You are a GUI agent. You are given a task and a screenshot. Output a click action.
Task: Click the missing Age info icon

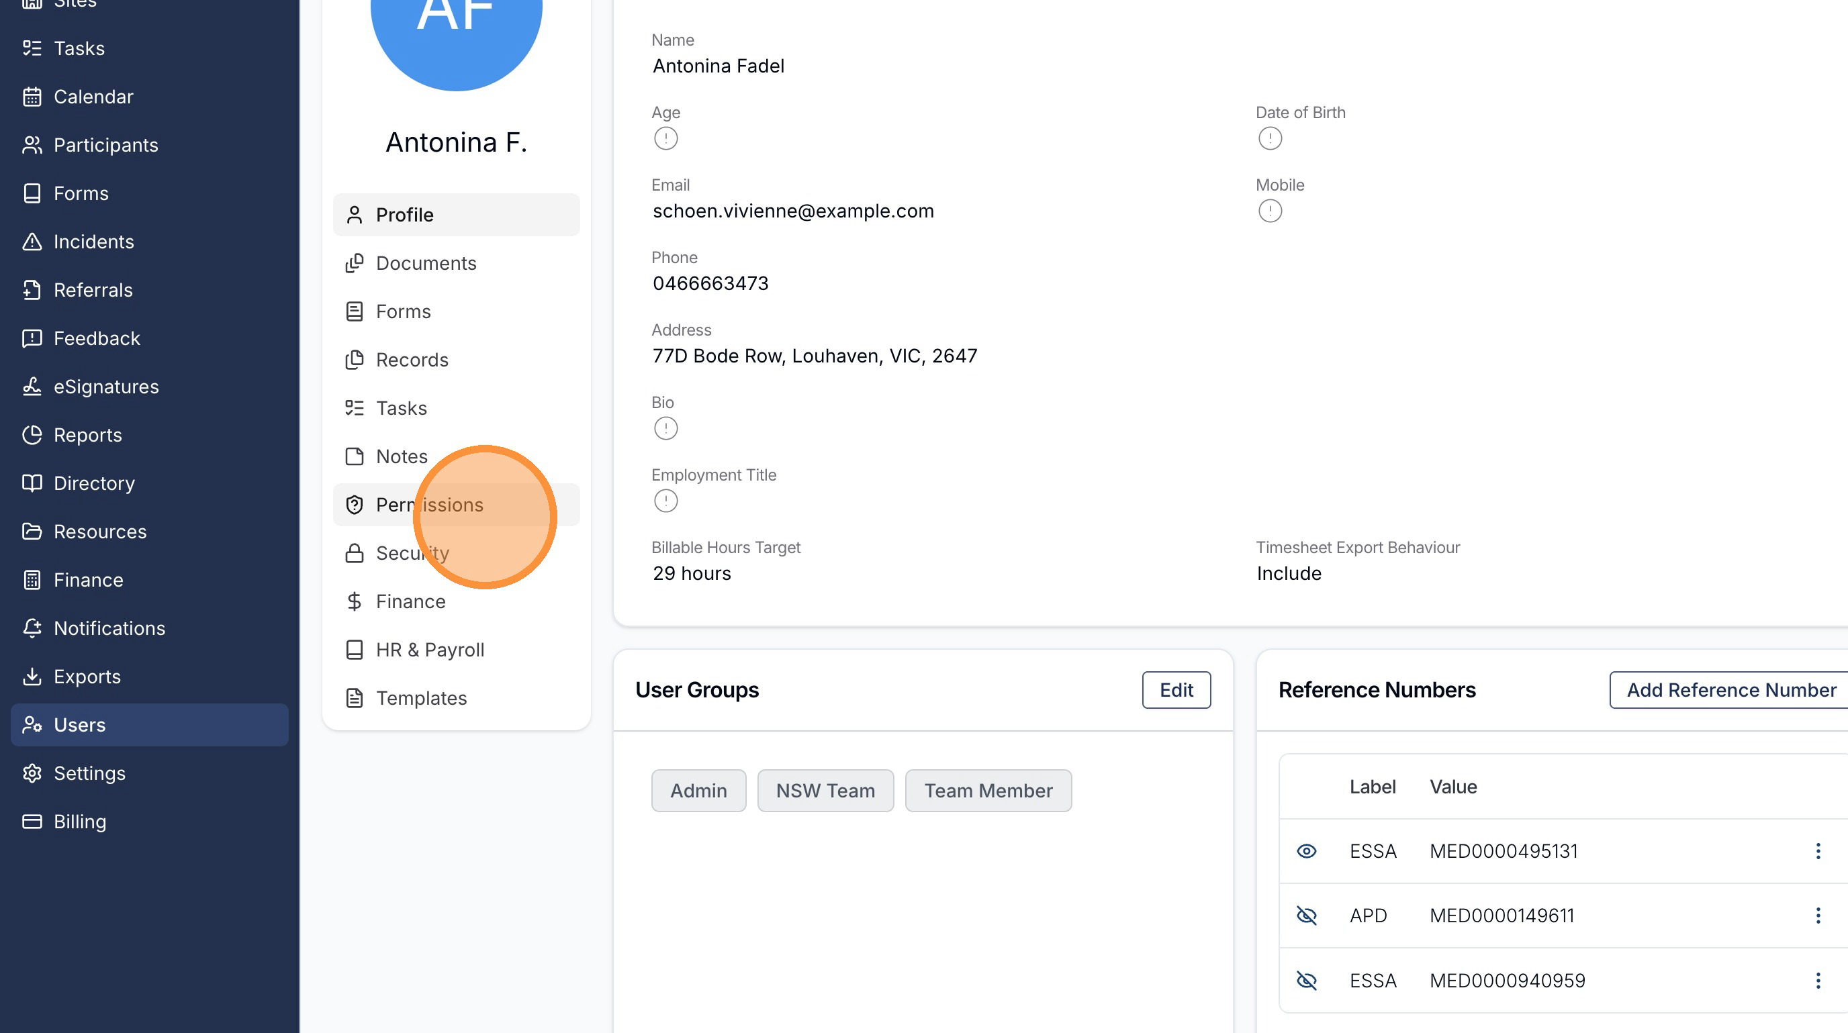pos(665,138)
